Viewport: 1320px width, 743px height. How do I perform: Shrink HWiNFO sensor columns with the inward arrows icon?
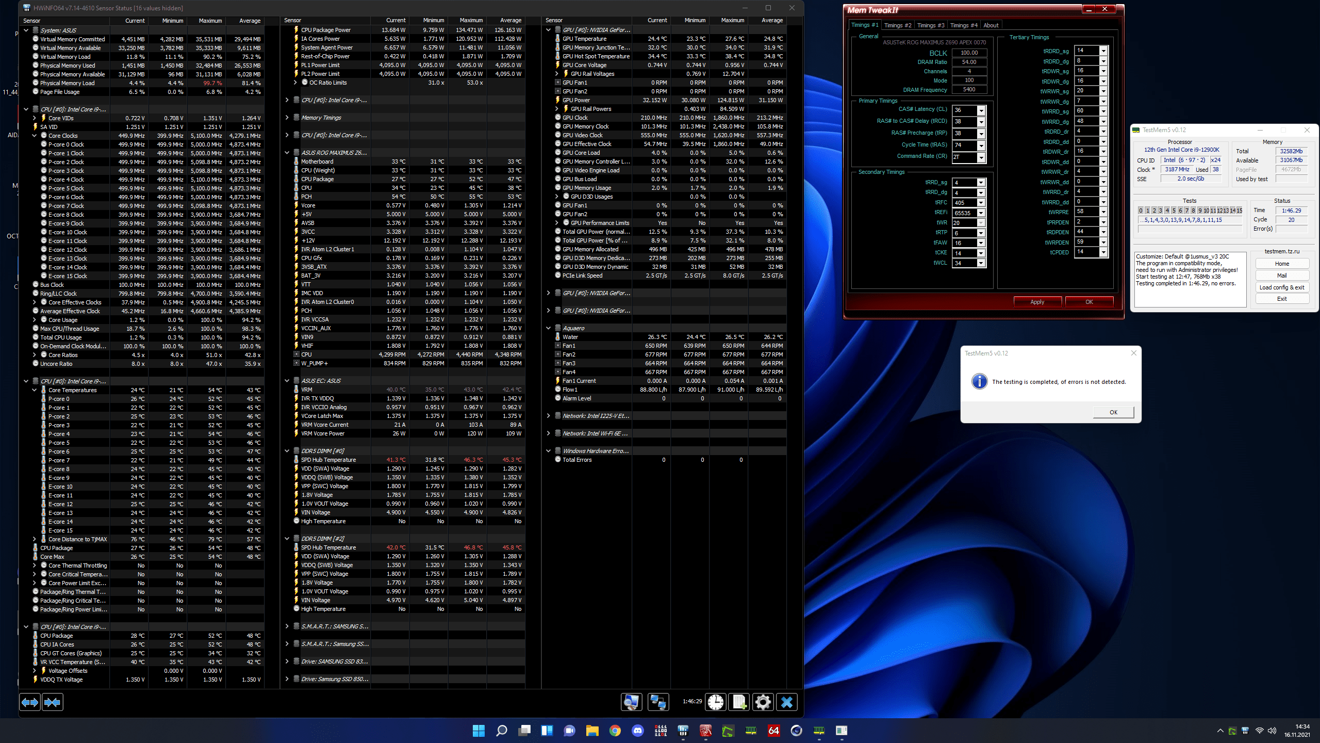pyautogui.click(x=53, y=702)
